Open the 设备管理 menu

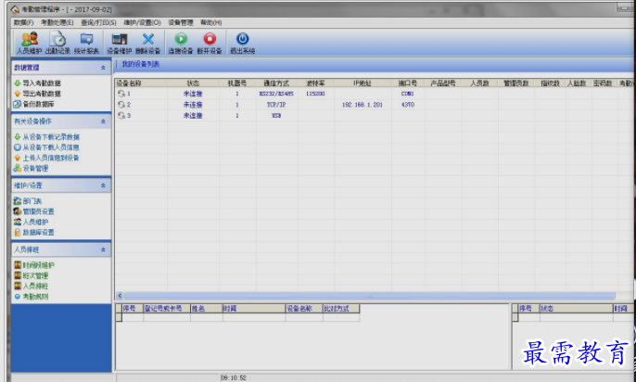181,21
